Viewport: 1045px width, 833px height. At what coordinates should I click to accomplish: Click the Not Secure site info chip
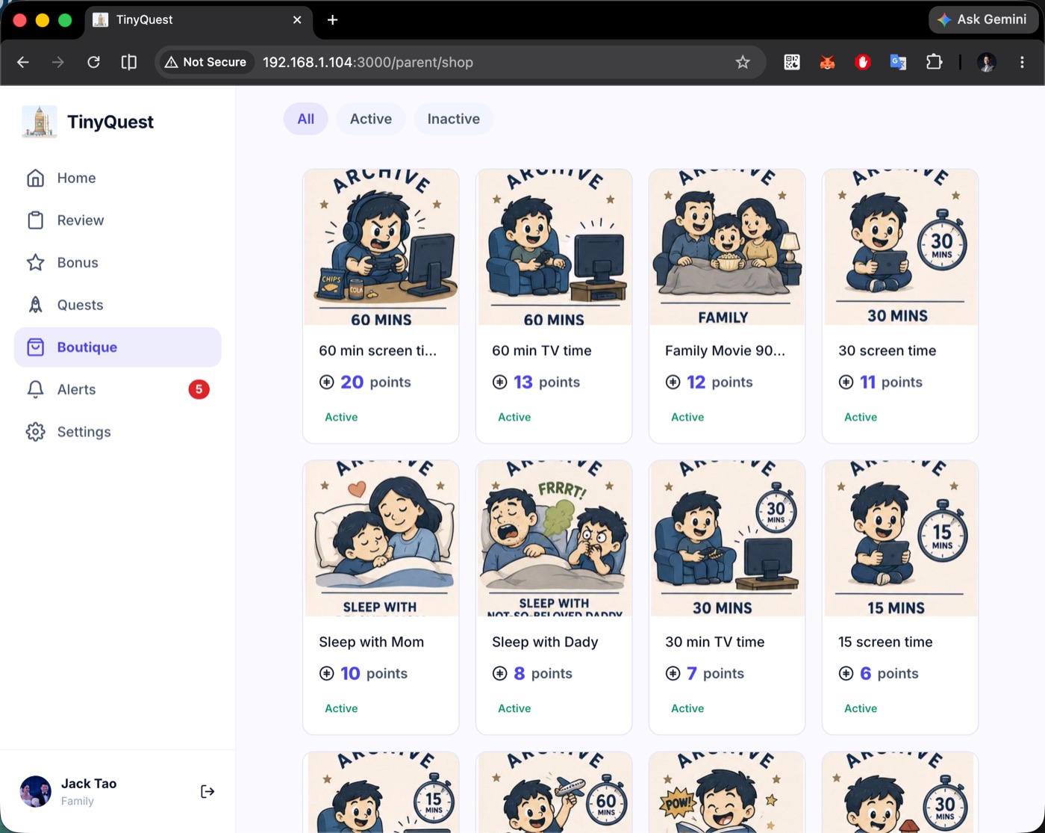tap(206, 62)
